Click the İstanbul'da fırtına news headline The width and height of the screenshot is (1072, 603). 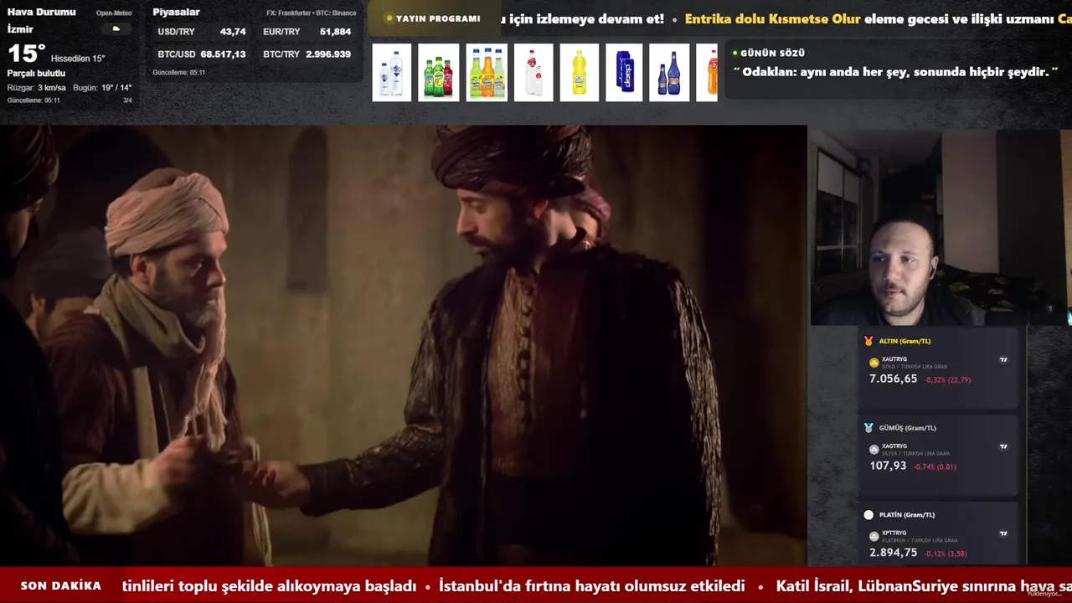click(592, 586)
